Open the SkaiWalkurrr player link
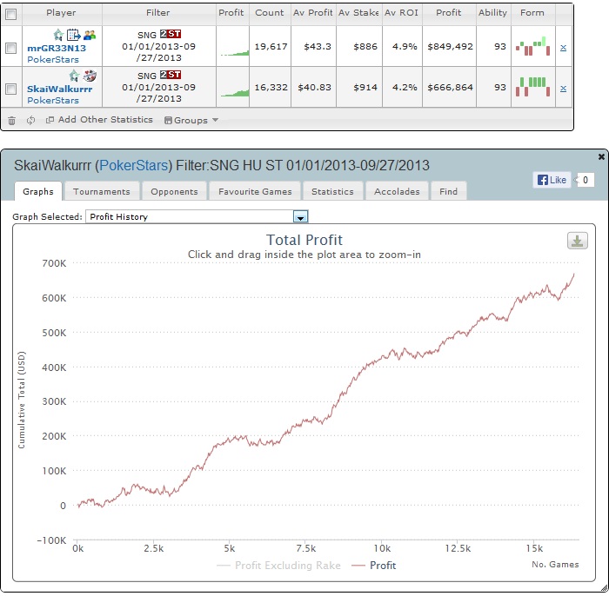Screen dimensions: 609x596 (x=59, y=89)
